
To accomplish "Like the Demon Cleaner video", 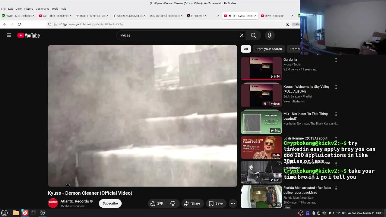I will (157, 203).
